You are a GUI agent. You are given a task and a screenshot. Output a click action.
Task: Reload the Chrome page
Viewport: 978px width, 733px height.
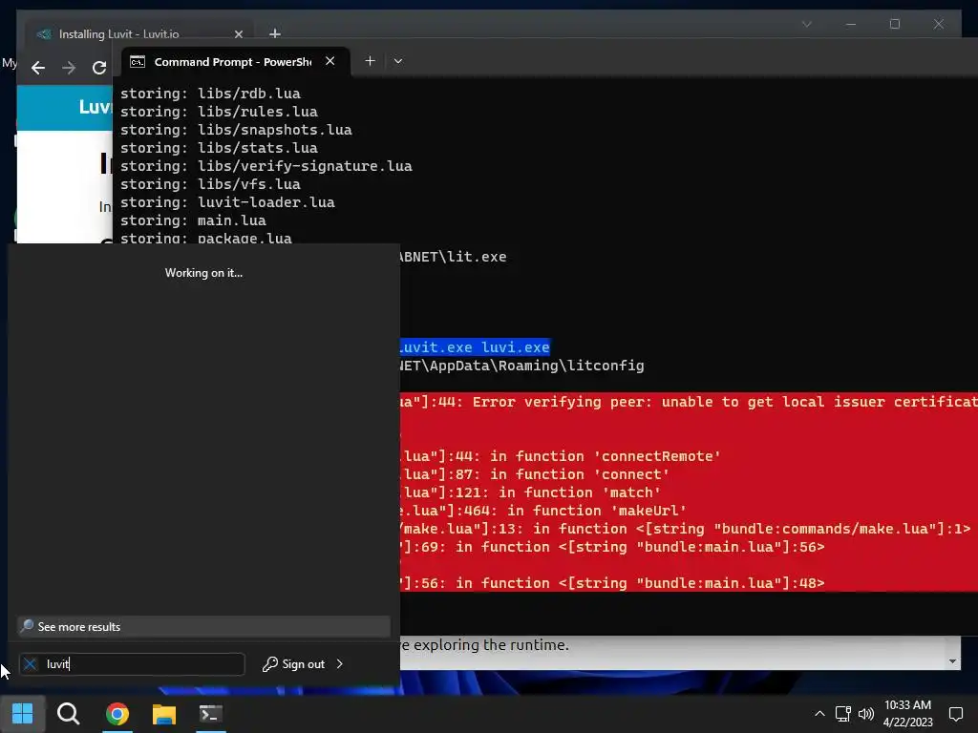click(x=99, y=68)
